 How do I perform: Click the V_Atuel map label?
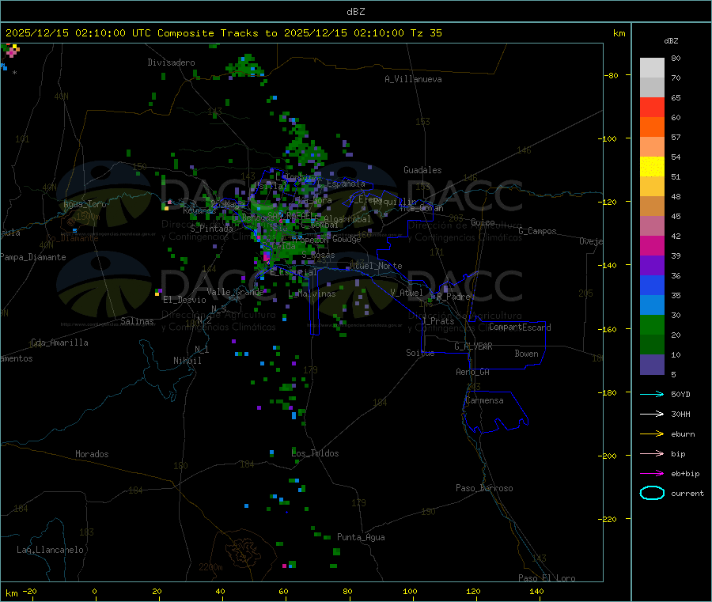point(407,293)
